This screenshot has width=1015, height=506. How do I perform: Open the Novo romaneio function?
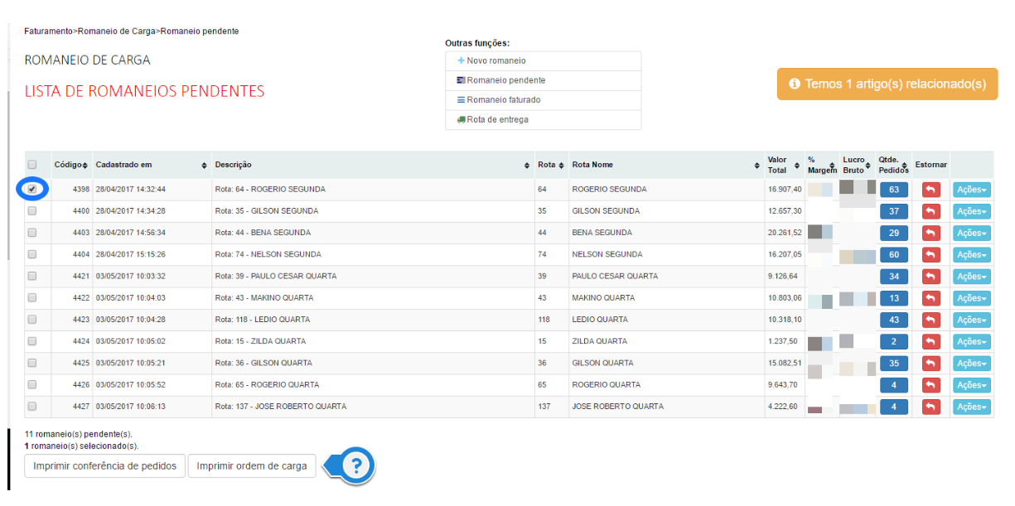pos(495,61)
